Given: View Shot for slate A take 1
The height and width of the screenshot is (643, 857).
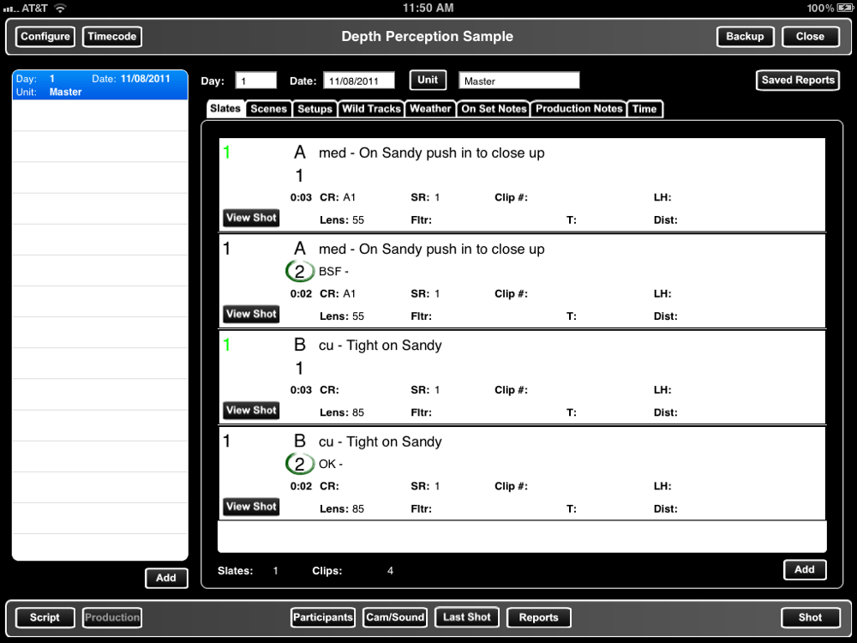Looking at the screenshot, I should (x=251, y=218).
